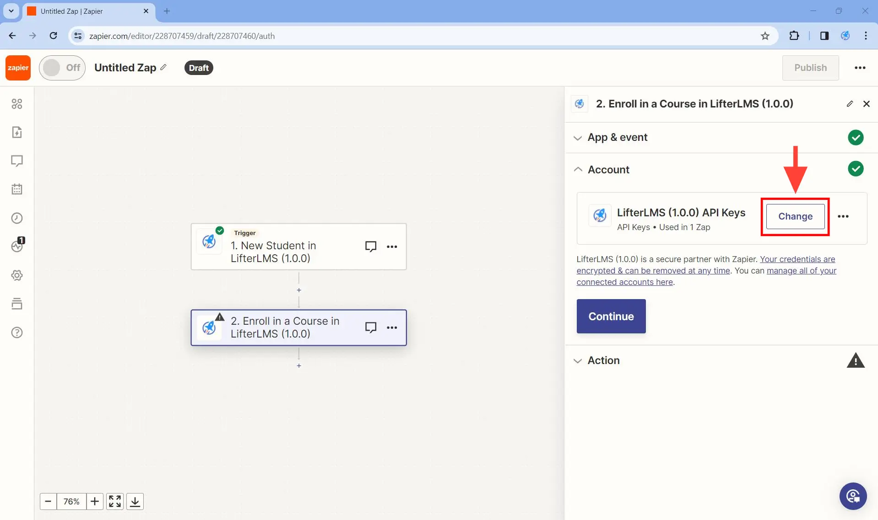Toggle the Zap On/Off switch
Screen dimensions: 878x520
(62, 68)
